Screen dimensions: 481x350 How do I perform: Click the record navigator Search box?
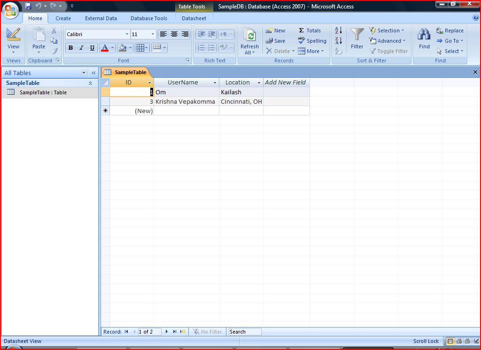click(x=245, y=332)
